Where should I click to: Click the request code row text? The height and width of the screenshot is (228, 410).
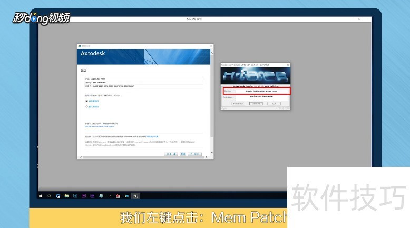click(110, 86)
